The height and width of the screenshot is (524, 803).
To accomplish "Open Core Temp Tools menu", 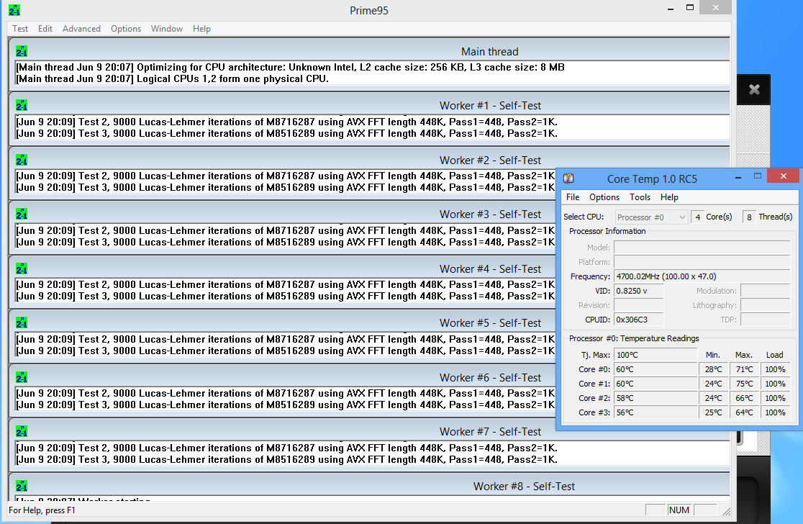I will click(640, 197).
